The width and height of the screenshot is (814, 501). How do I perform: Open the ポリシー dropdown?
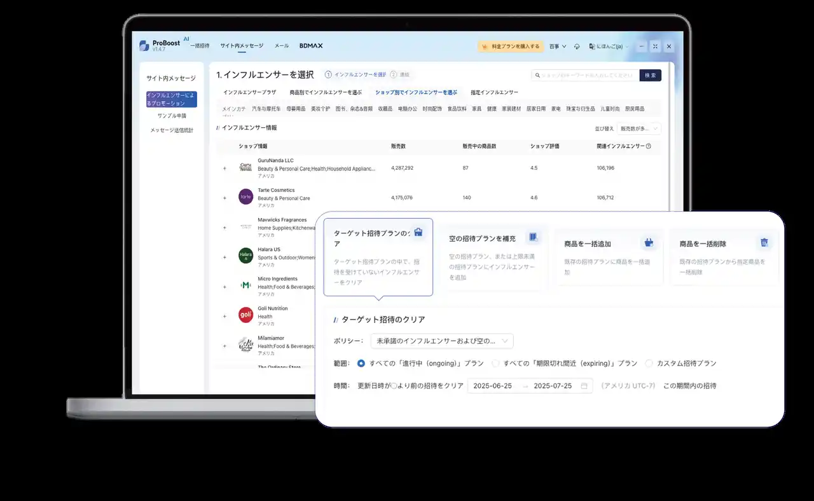(x=442, y=341)
